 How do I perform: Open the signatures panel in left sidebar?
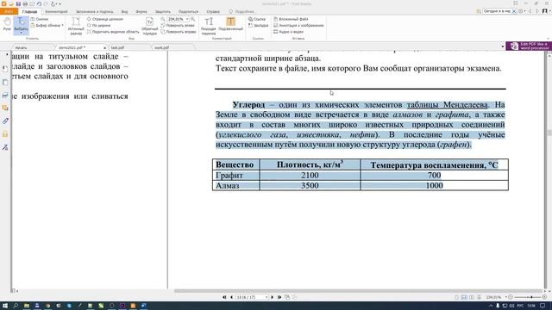[5, 147]
